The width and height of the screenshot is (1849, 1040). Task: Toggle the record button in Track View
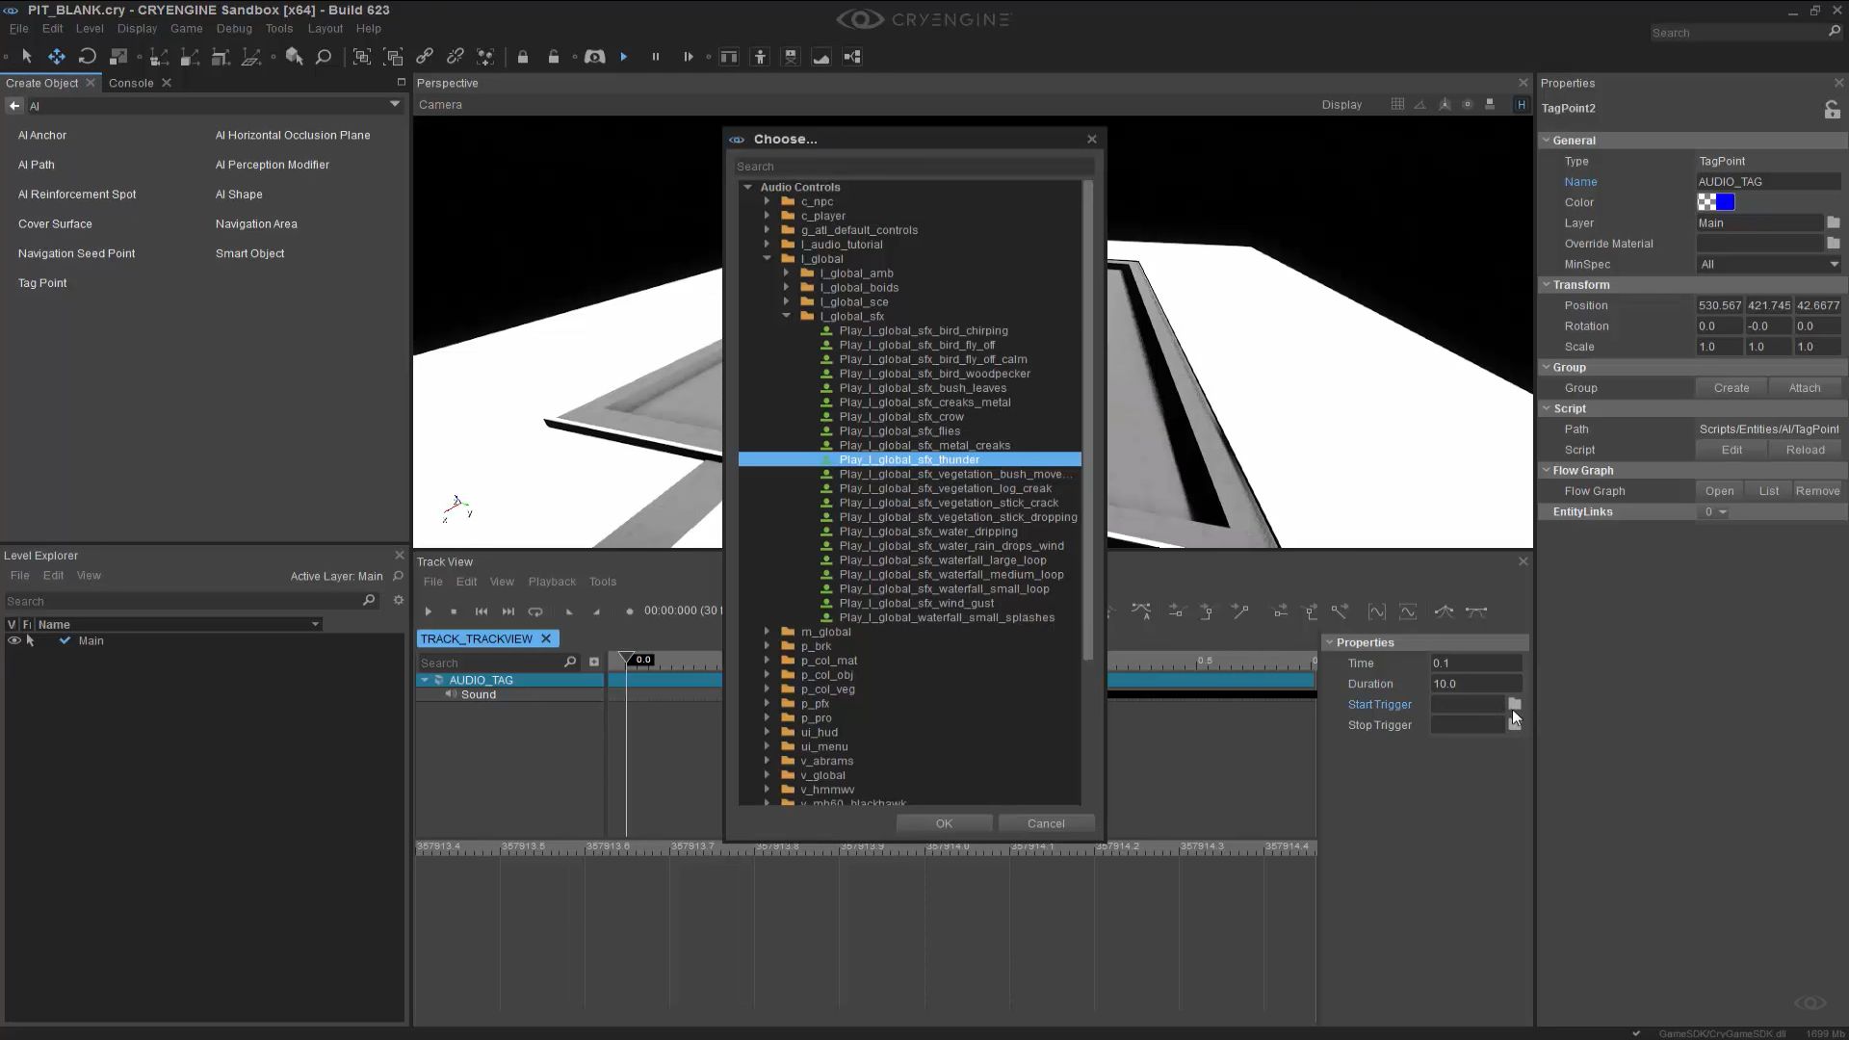point(629,611)
